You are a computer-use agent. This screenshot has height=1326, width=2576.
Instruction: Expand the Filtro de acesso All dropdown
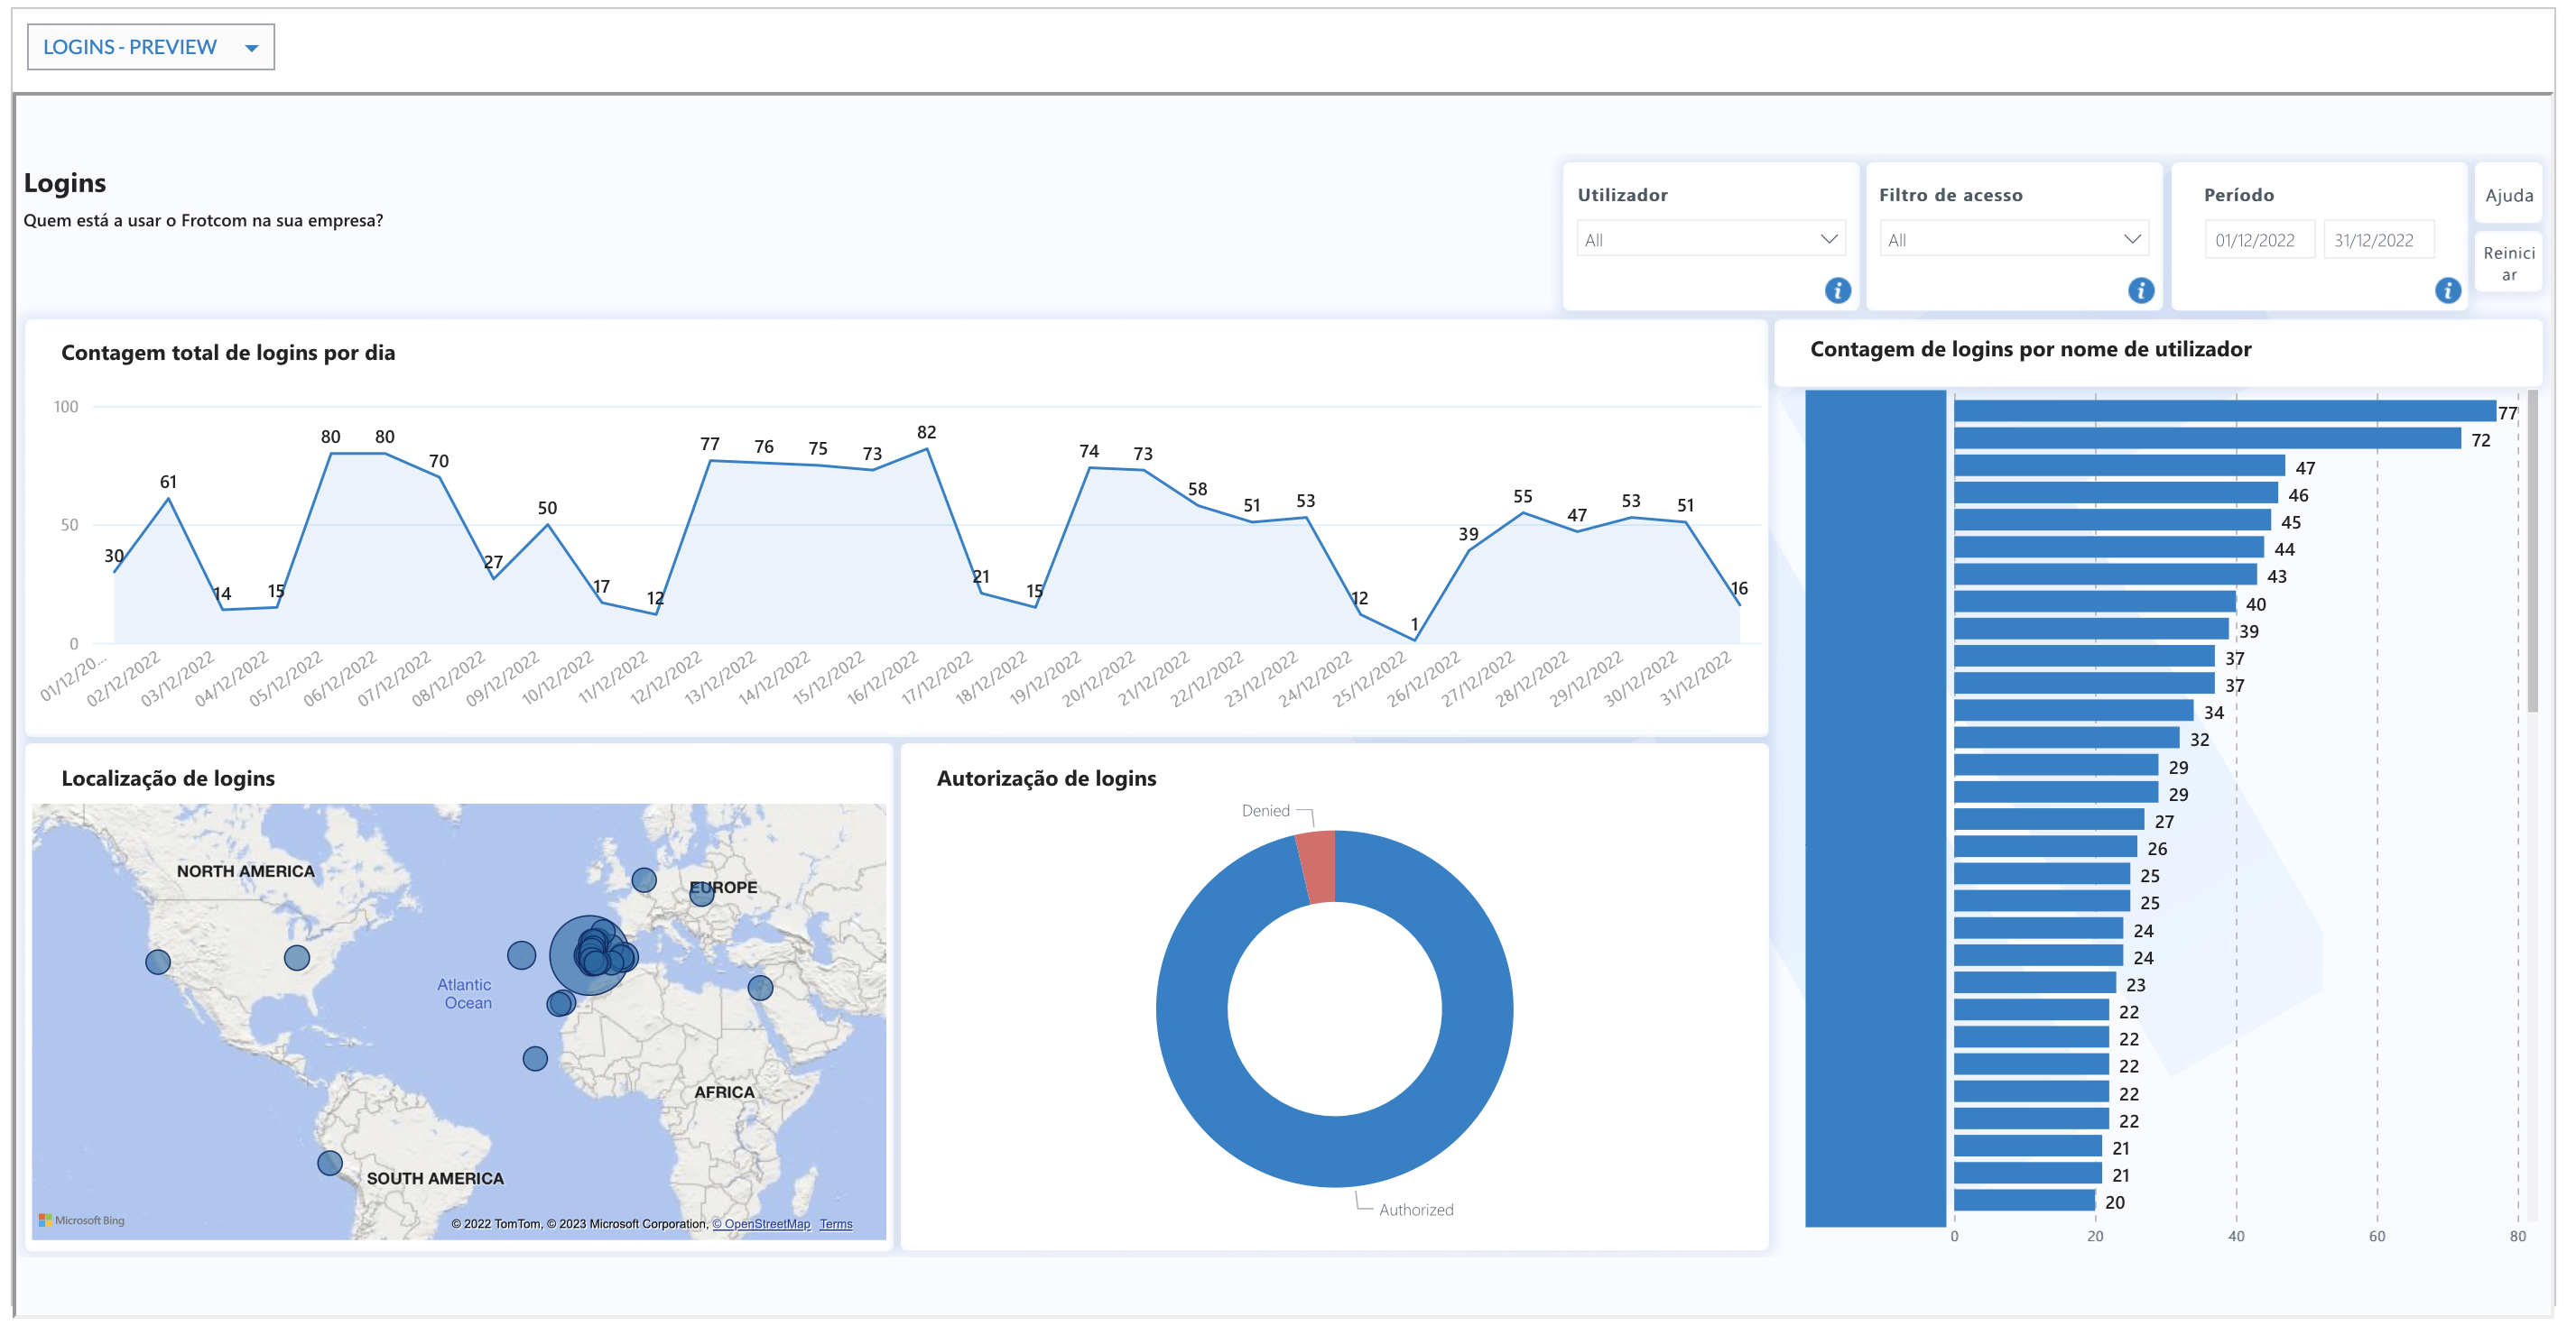pyautogui.click(x=2013, y=240)
